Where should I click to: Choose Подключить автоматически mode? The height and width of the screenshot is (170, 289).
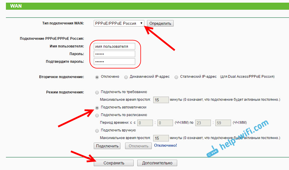(97, 108)
